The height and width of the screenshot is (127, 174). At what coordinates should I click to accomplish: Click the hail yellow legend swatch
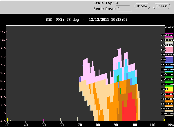(x=169, y=89)
